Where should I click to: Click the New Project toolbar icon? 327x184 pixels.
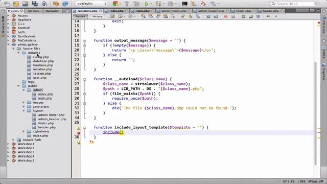pyautogui.click(x=16, y=4)
